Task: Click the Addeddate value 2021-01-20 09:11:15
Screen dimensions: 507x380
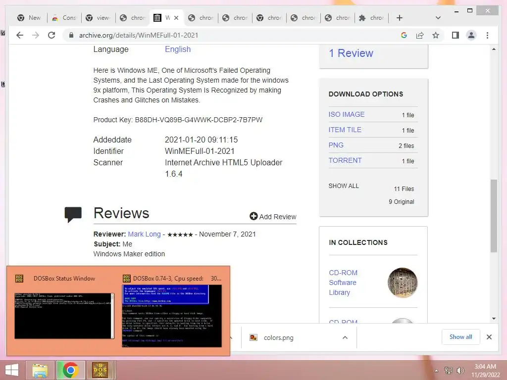Action: coord(201,140)
